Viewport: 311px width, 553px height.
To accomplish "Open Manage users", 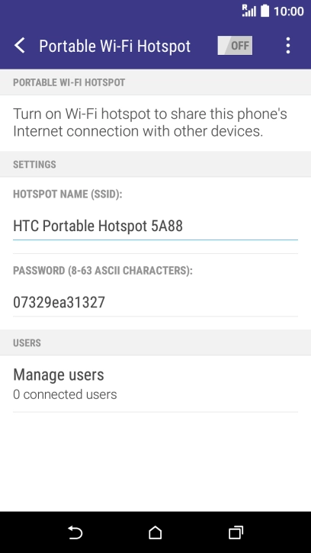I will coord(155,384).
